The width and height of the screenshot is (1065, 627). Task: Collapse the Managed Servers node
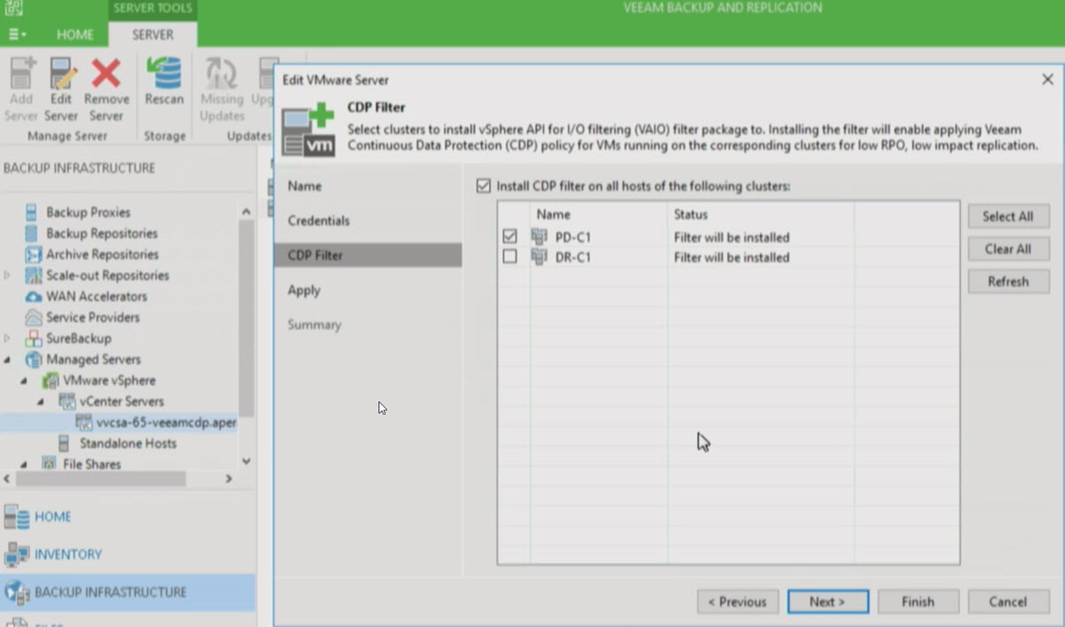[x=7, y=359]
